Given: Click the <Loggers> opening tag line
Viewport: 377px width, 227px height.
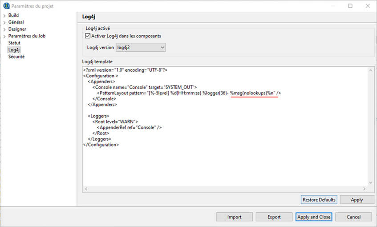Looking at the screenshot, I should tap(98, 116).
